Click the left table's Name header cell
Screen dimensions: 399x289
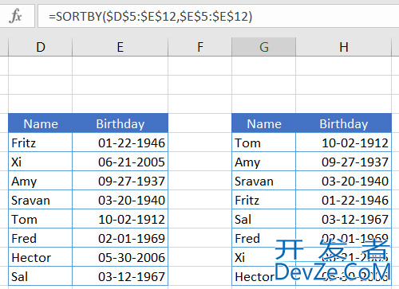tap(41, 123)
